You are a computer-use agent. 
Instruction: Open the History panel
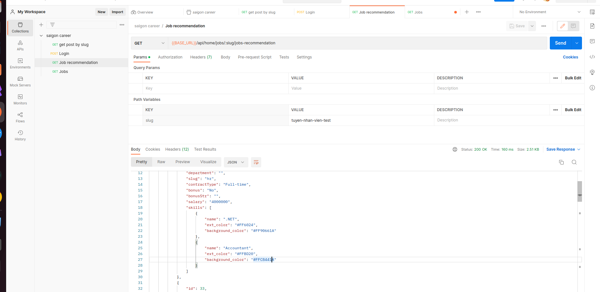click(x=20, y=136)
